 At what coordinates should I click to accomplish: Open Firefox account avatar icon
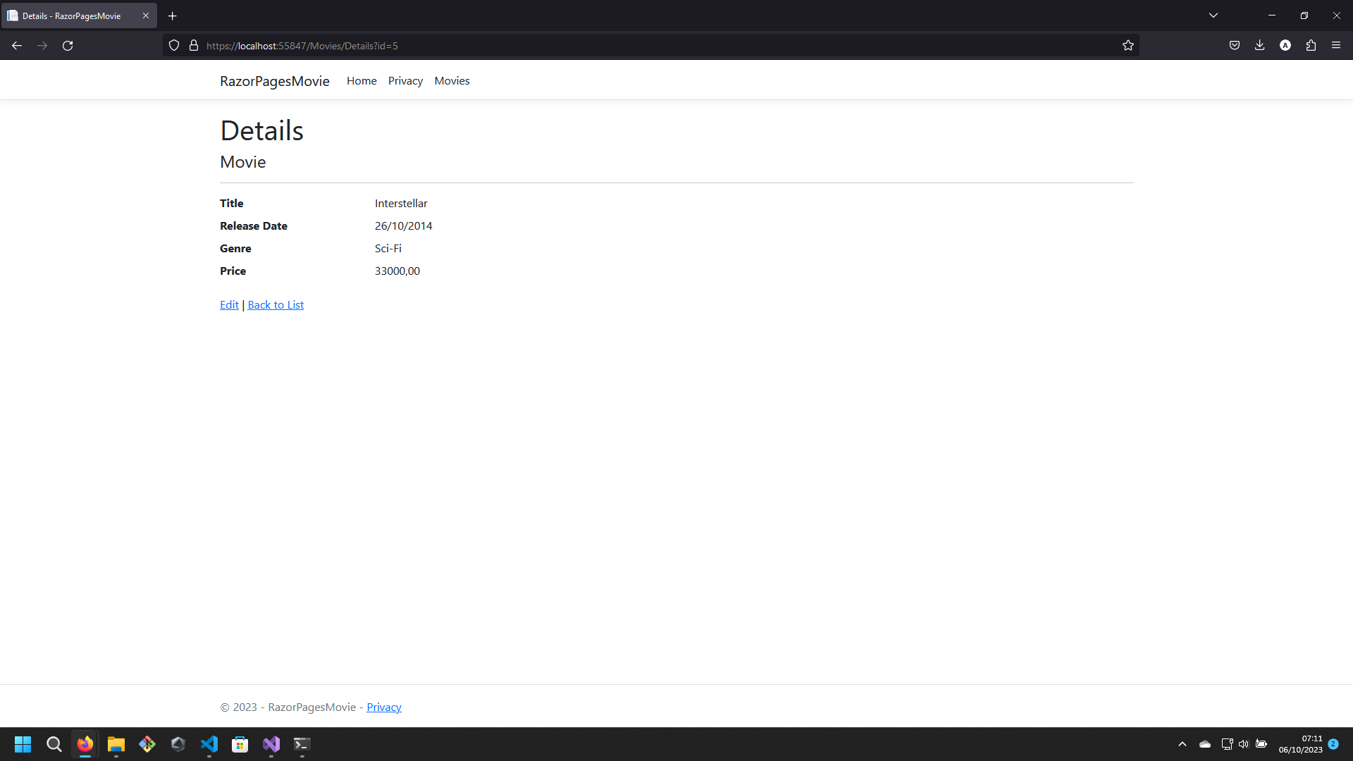[x=1285, y=46]
